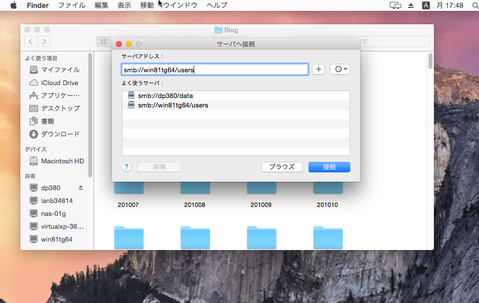The width and height of the screenshot is (479, 303).
Task: Open the 移動 menu in the menu bar
Action: 146,5
